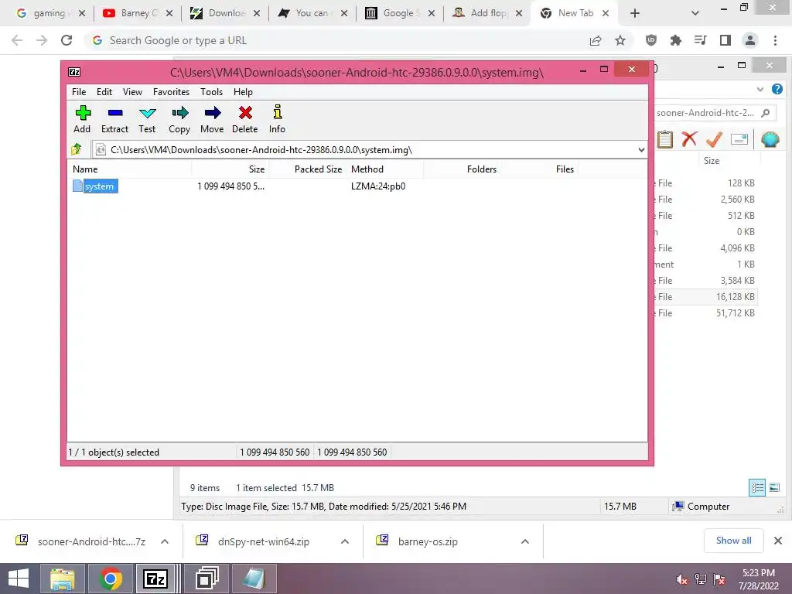Click Explorer paste clipboard icon

point(665,139)
